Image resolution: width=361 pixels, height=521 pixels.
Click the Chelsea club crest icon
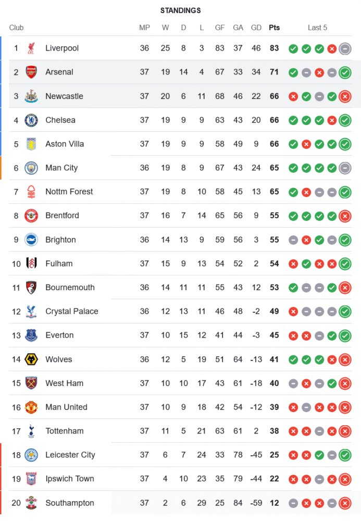pyautogui.click(x=31, y=120)
